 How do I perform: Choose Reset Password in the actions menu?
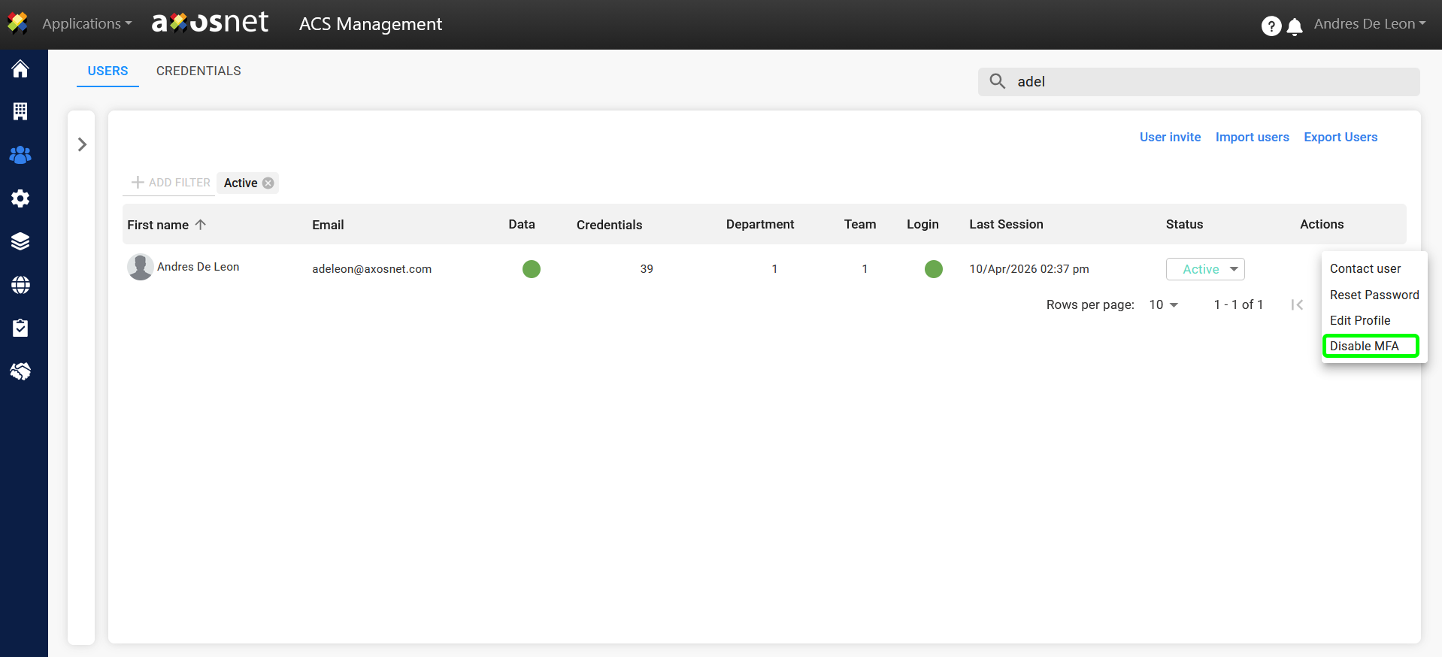tap(1374, 295)
